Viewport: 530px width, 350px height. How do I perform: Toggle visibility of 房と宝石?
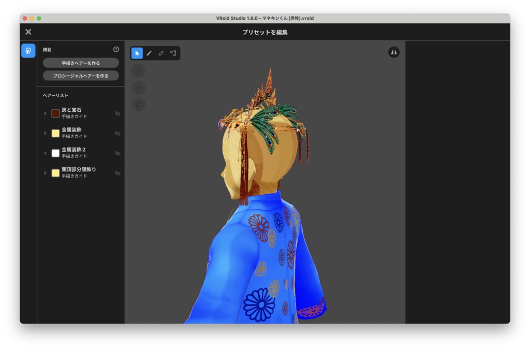tap(117, 113)
